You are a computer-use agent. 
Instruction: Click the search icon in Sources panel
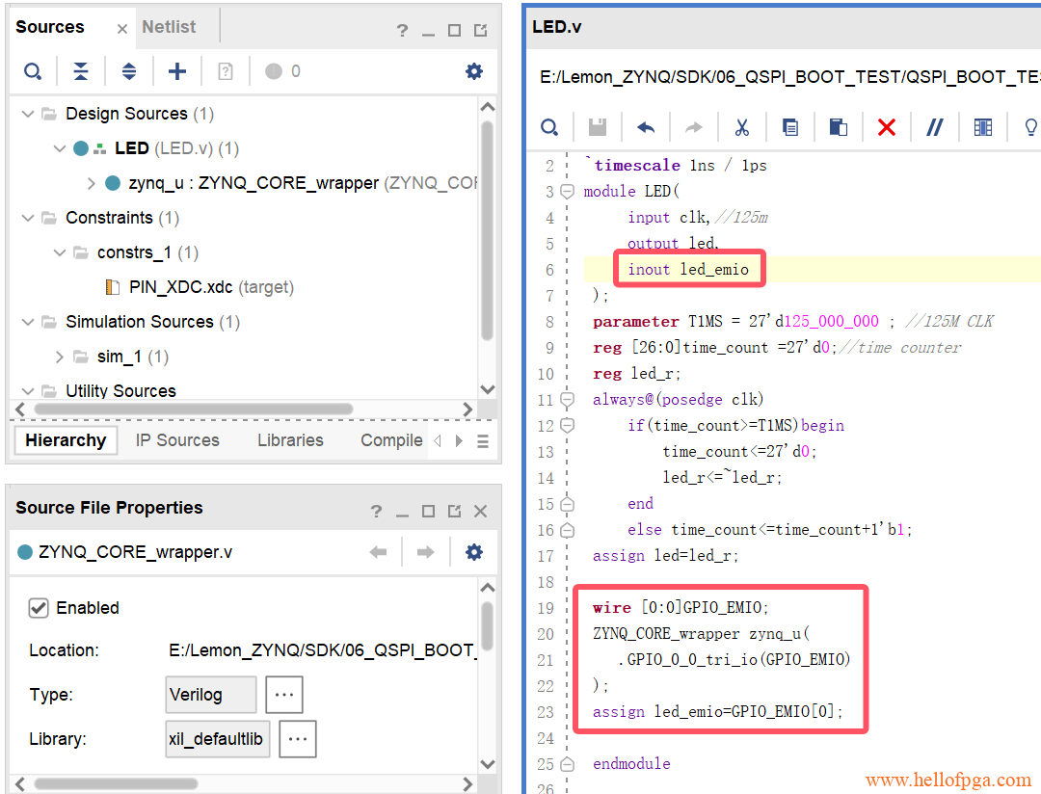[x=33, y=71]
